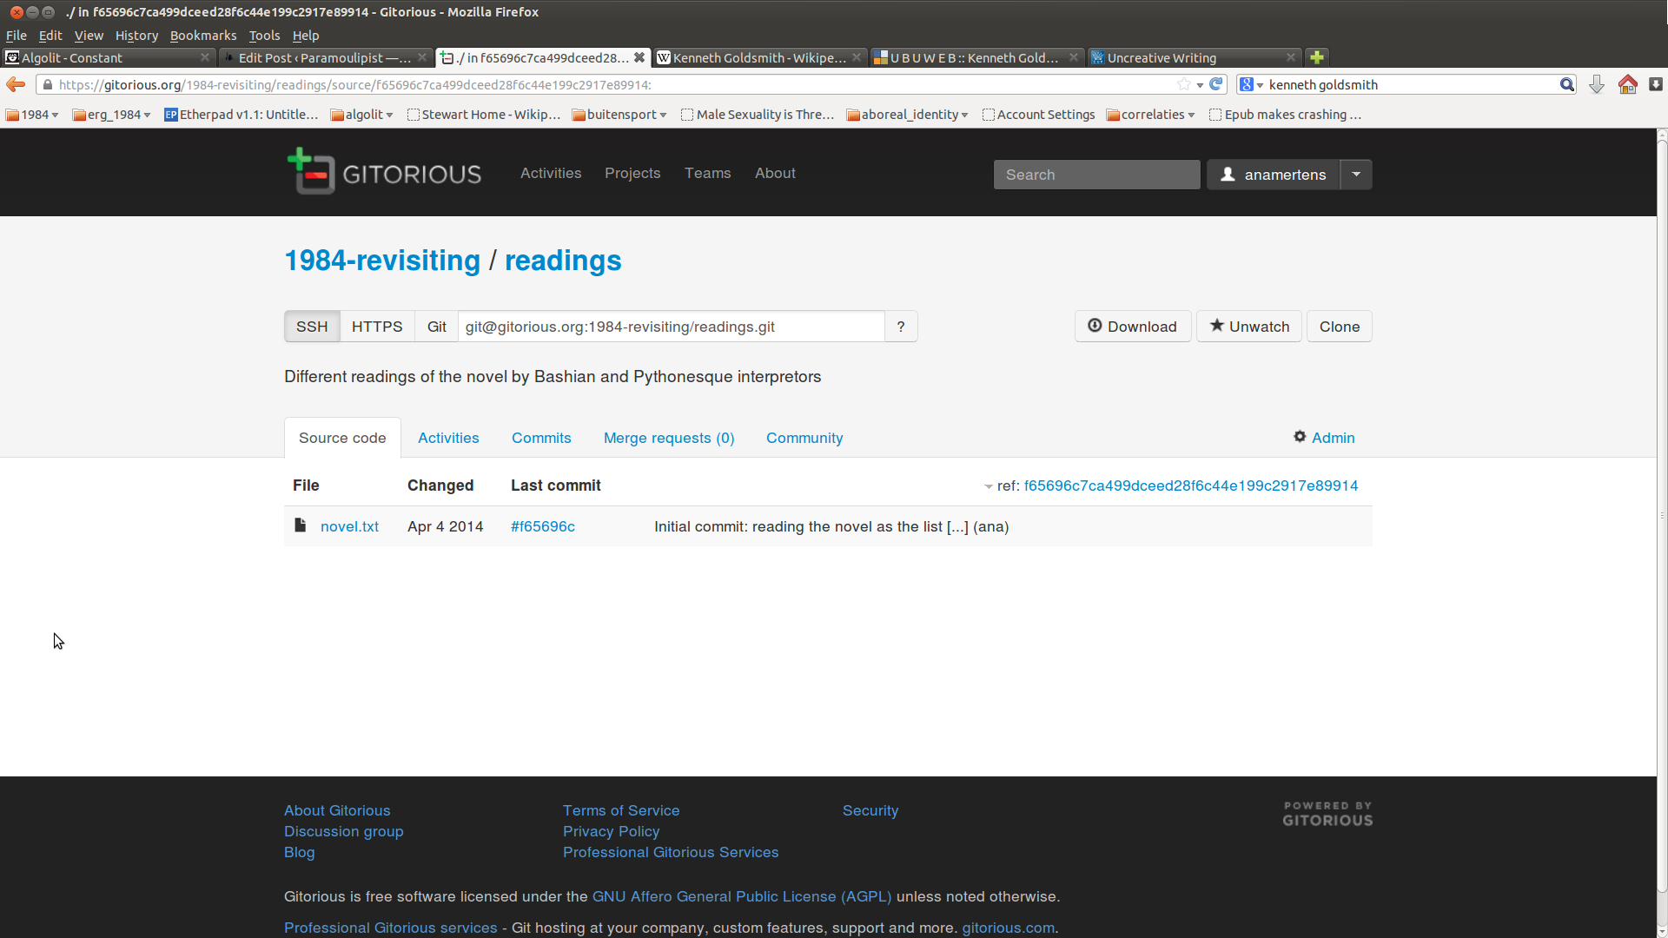The height and width of the screenshot is (938, 1668).
Task: Open the History menu
Action: pyautogui.click(x=136, y=36)
